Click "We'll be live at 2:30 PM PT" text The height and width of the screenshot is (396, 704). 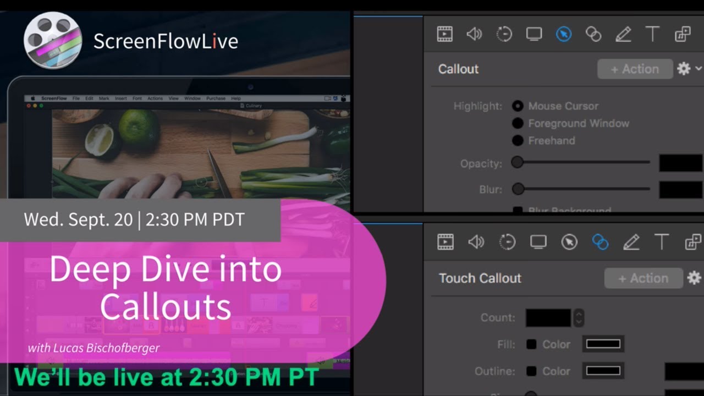(x=167, y=377)
